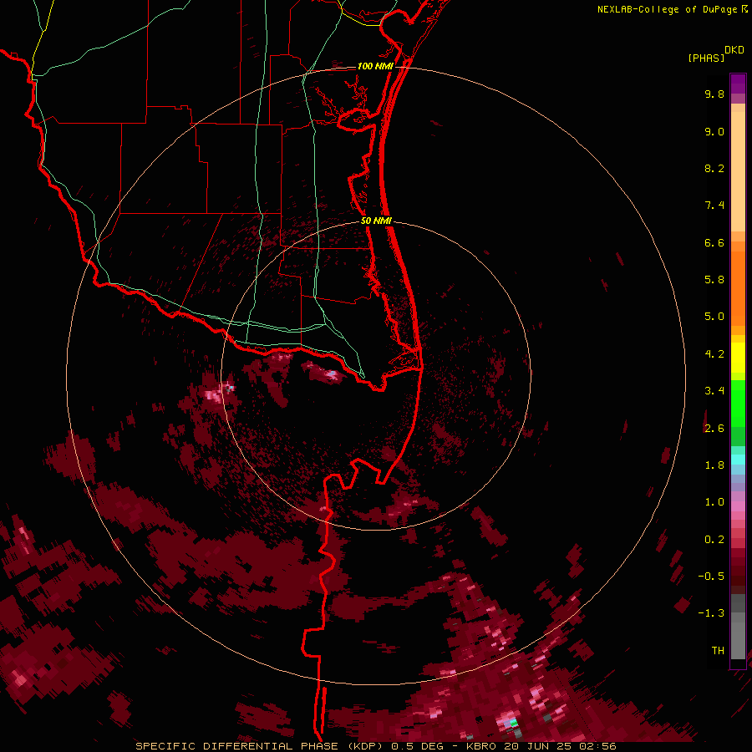The image size is (752, 752).
Task: Click the orange segment of the color bar
Action: [738, 289]
